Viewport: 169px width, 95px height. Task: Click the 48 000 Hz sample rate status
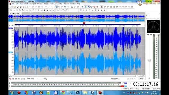tap(126, 89)
